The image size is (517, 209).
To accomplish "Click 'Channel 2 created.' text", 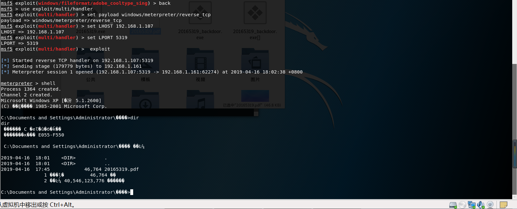I will (27, 95).
